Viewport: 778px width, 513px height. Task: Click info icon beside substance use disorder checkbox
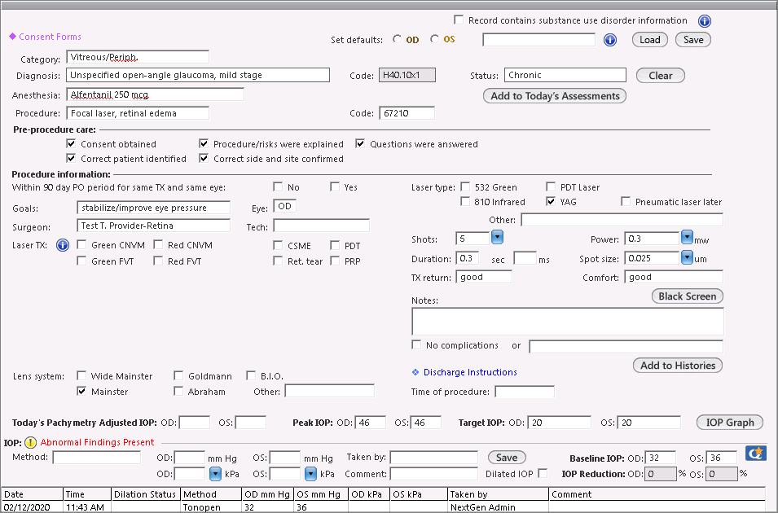coord(704,21)
